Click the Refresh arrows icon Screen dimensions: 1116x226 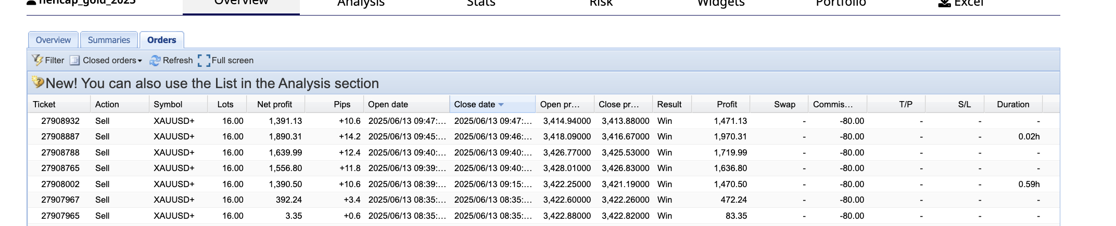(155, 61)
